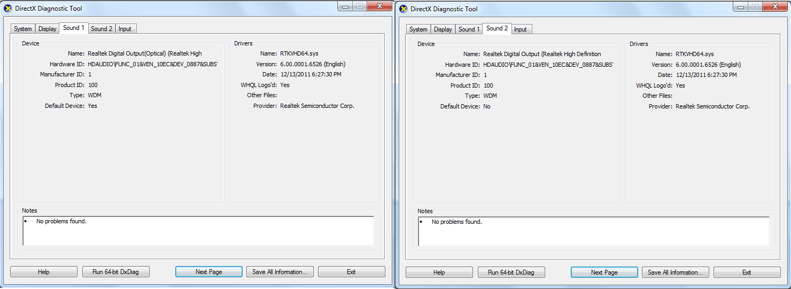Click 'No problems found.' note in the right window
The width and height of the screenshot is (791, 289).
[x=457, y=222]
